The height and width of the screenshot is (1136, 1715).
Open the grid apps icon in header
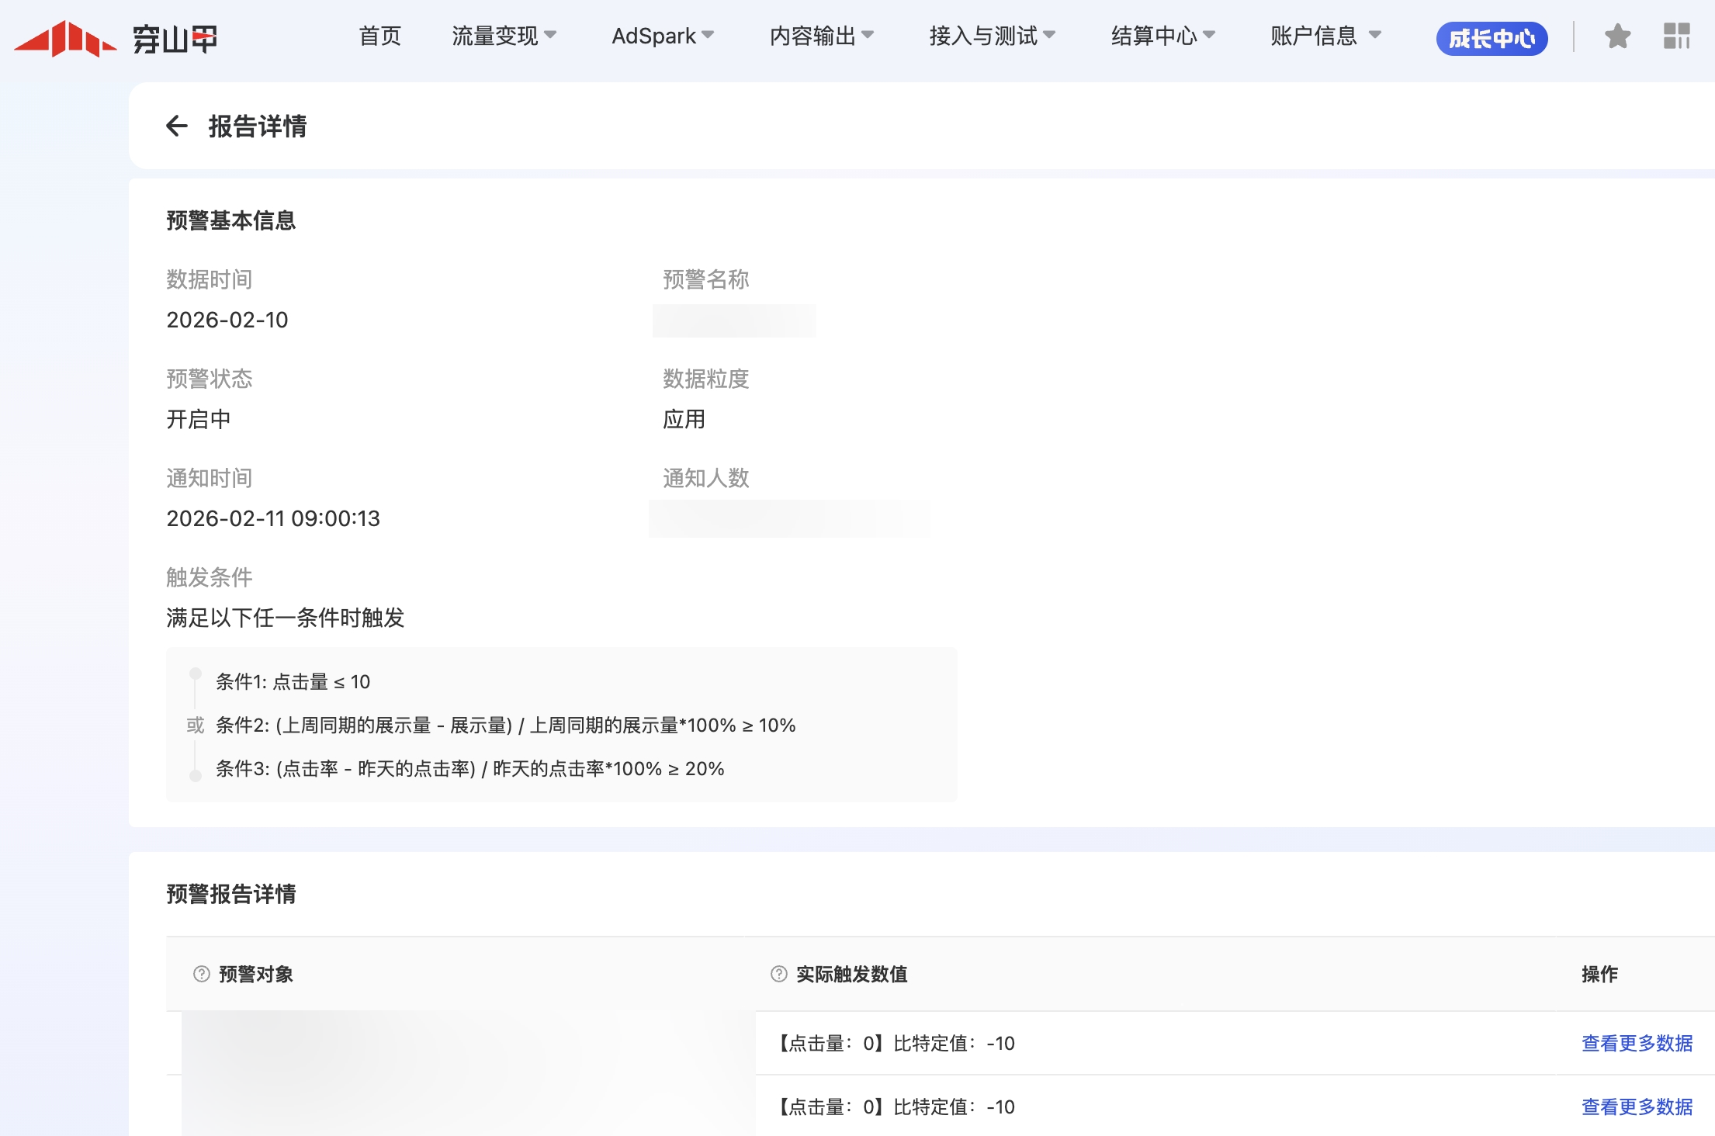click(1676, 36)
